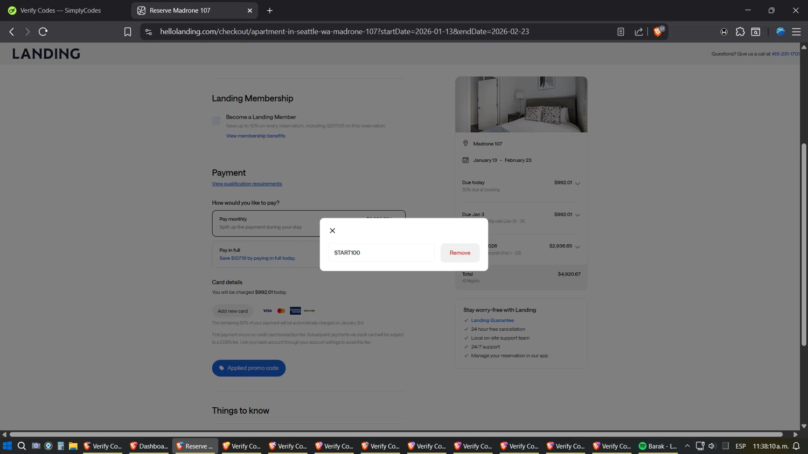Click the vertical page scrollbar

804,244
